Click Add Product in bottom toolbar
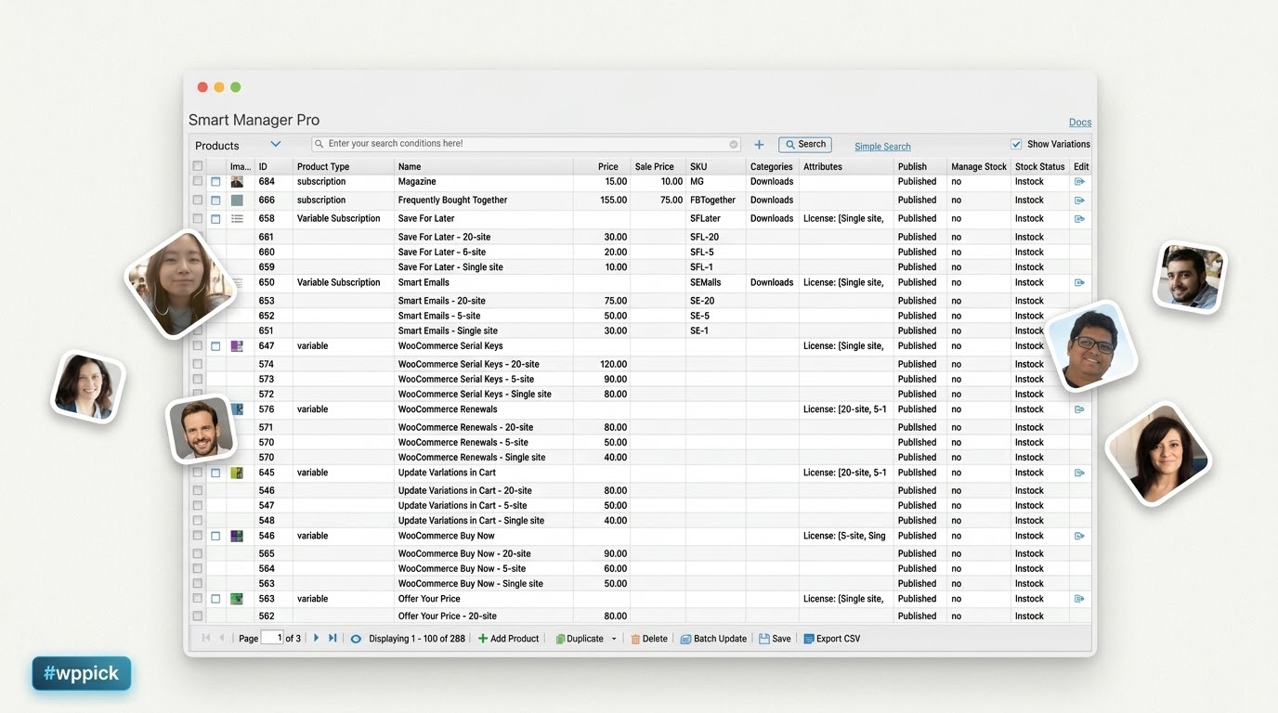Image resolution: width=1278 pixels, height=713 pixels. pos(508,639)
